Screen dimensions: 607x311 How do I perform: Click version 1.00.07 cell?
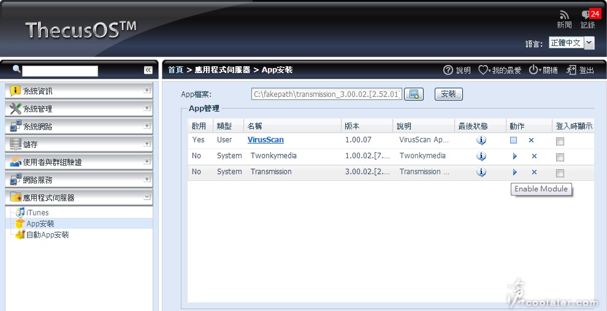pos(358,140)
